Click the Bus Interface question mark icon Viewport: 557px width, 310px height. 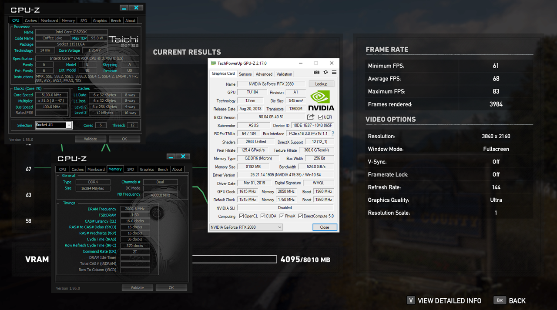[333, 133]
